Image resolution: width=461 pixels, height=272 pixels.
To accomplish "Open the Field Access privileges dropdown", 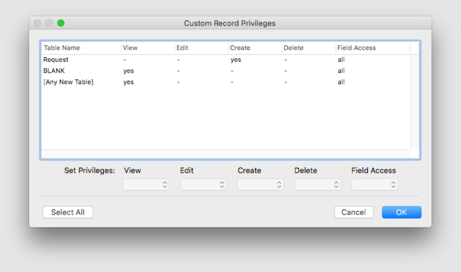I will pos(375,184).
